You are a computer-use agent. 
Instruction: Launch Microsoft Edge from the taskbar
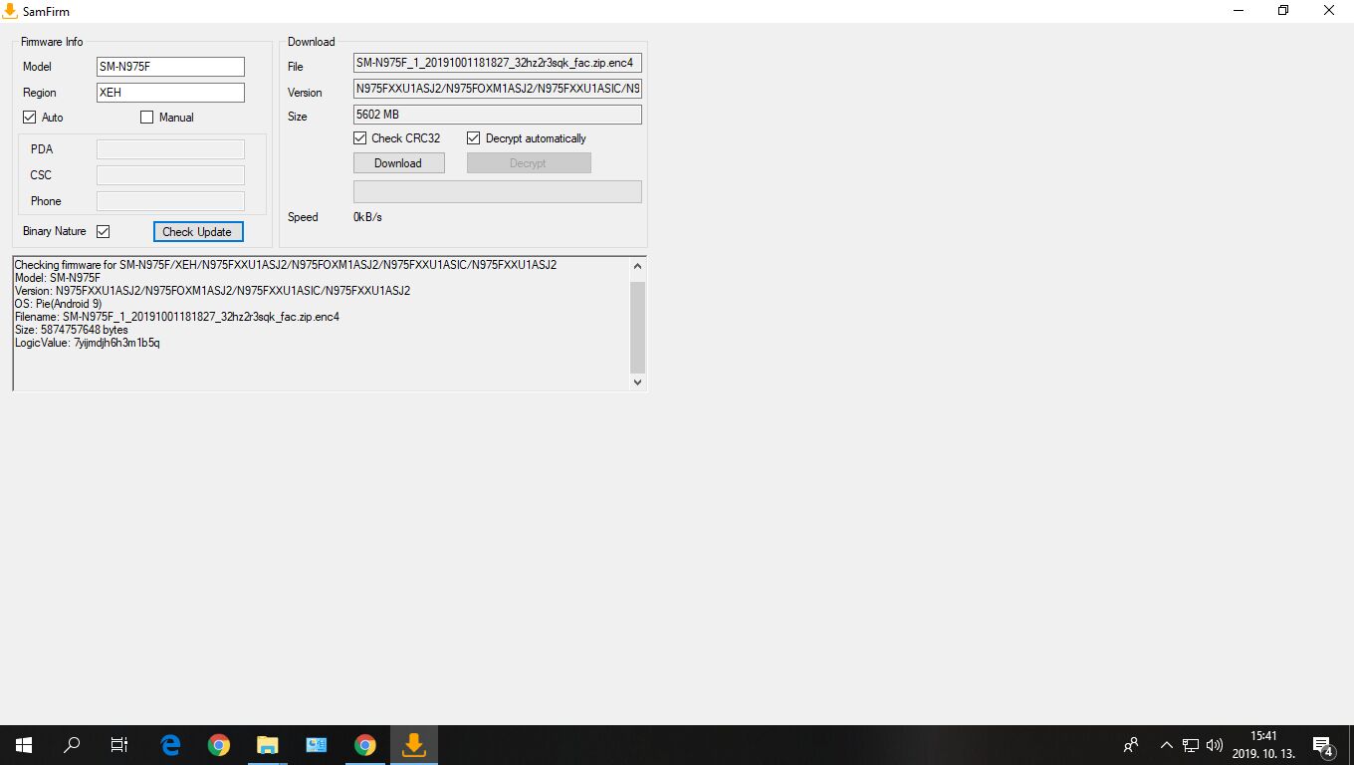pyautogui.click(x=170, y=745)
